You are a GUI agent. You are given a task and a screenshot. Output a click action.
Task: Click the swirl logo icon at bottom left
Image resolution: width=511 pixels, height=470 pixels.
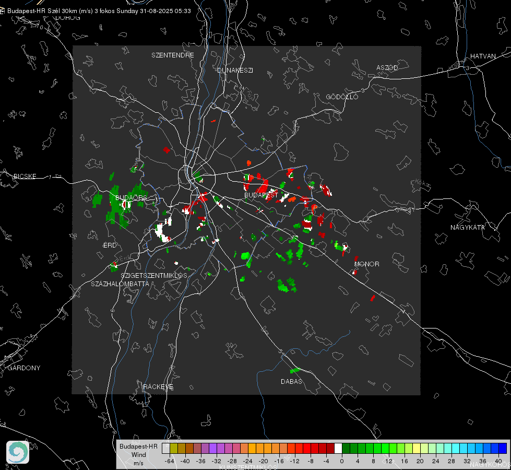18,452
